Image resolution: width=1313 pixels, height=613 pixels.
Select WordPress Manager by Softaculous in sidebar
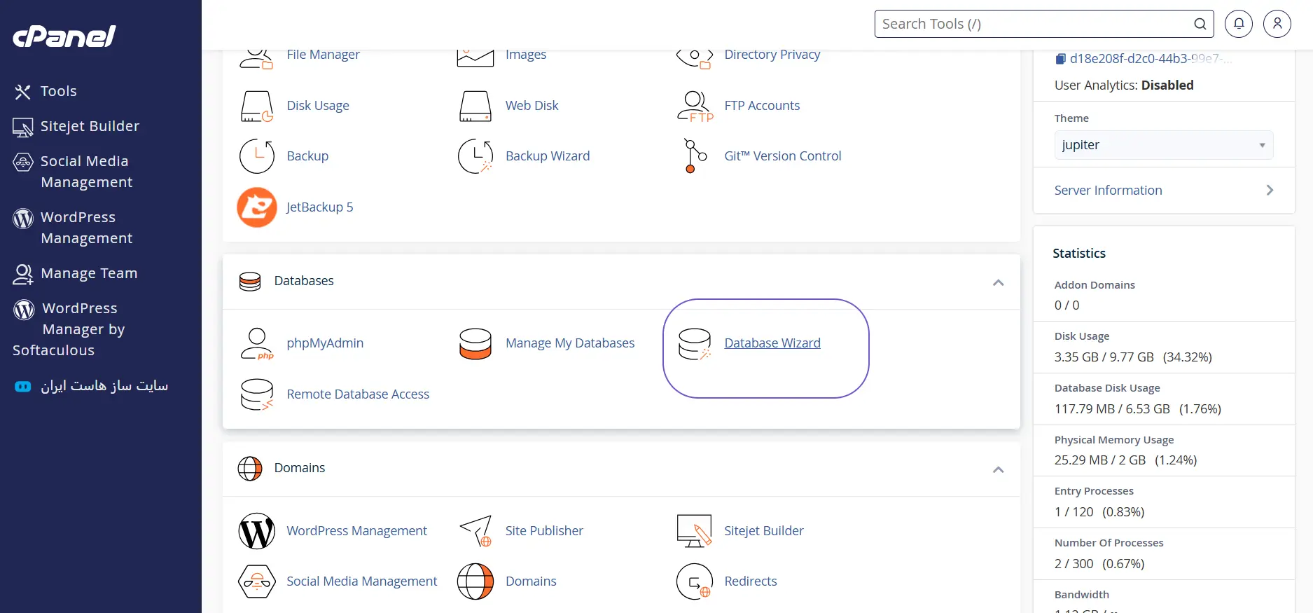(69, 329)
